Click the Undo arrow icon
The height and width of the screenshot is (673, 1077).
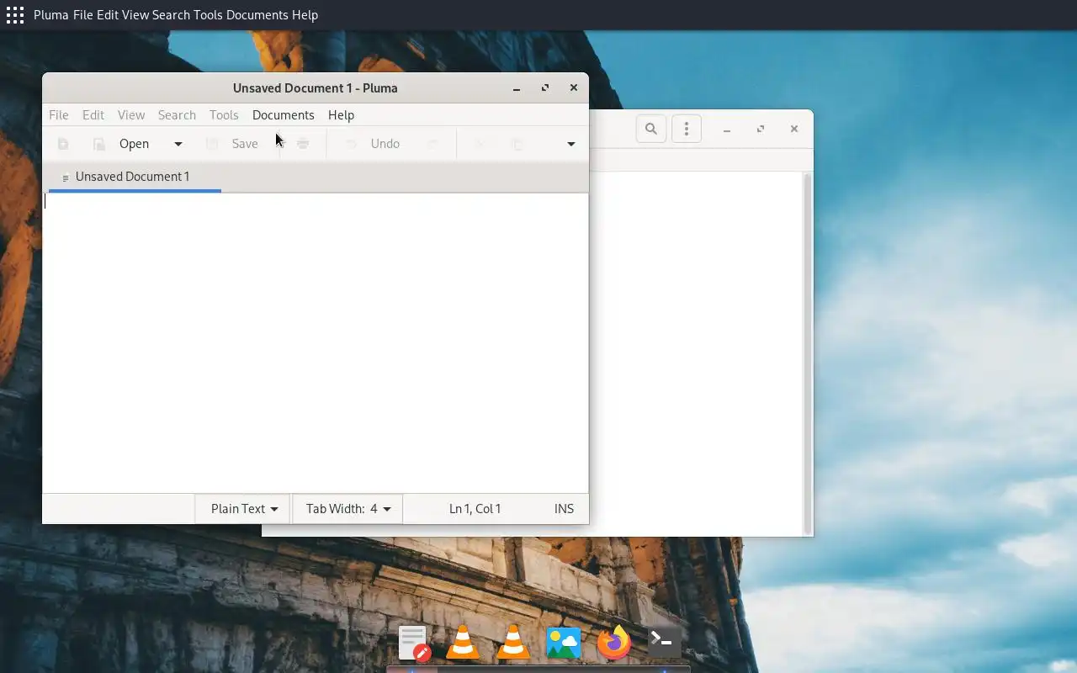pos(351,144)
